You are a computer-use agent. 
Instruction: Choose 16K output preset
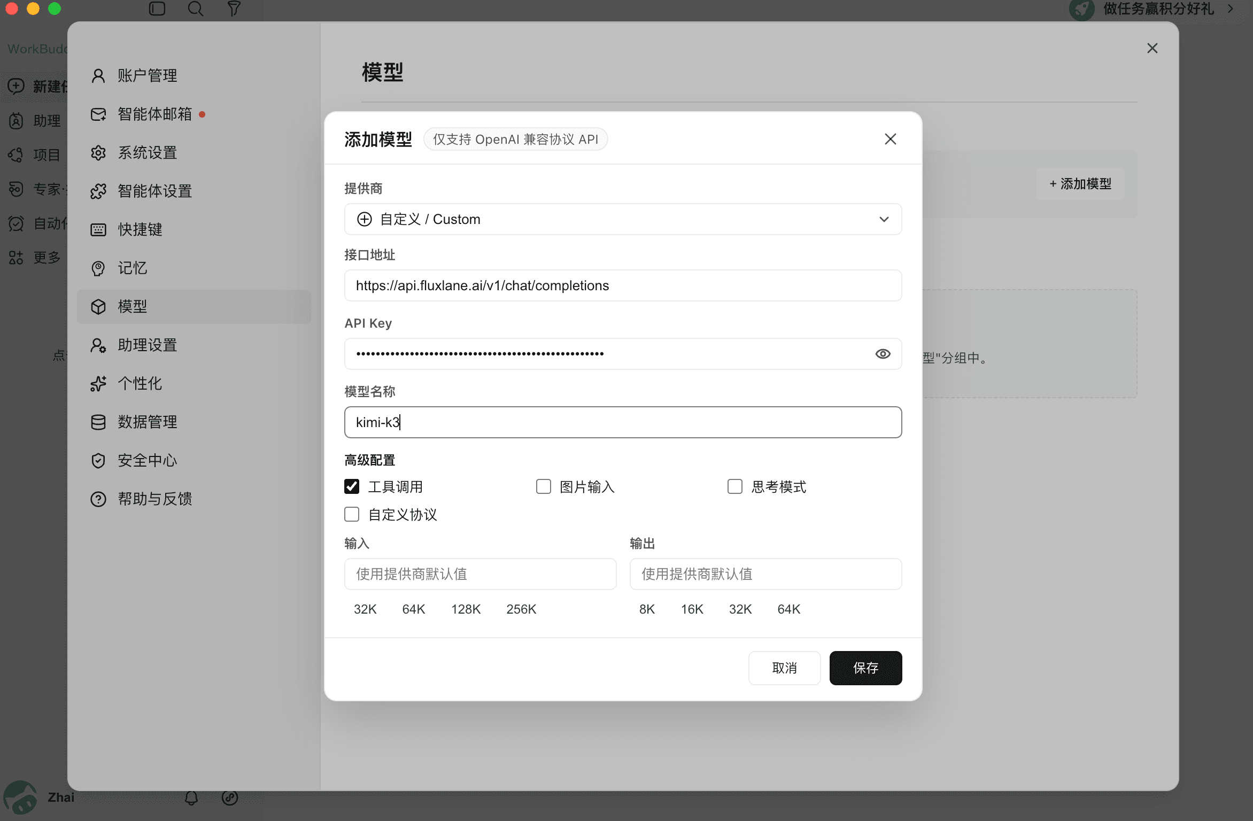click(692, 609)
